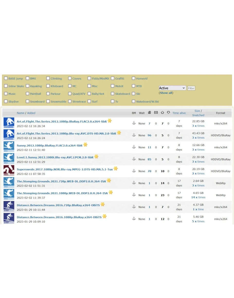
Task: Open 5 x times snatched list
Action: [x=198, y=221]
